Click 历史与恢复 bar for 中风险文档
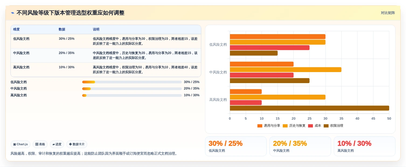This screenshot has height=167, width=406. point(286,70)
